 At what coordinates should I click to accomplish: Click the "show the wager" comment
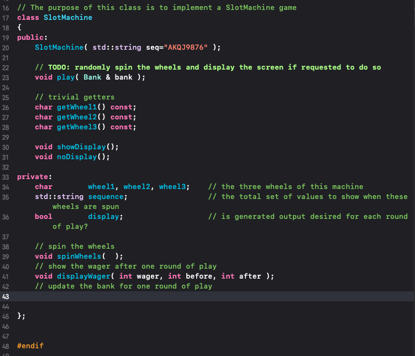pyautogui.click(x=126, y=266)
